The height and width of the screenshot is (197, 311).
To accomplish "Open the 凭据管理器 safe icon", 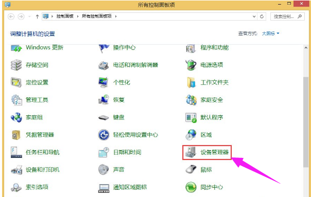I will click(x=16, y=135).
